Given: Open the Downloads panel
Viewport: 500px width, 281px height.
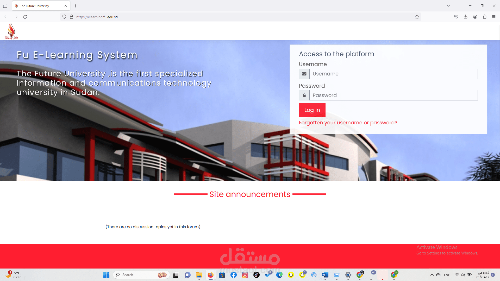Looking at the screenshot, I should click(x=465, y=17).
